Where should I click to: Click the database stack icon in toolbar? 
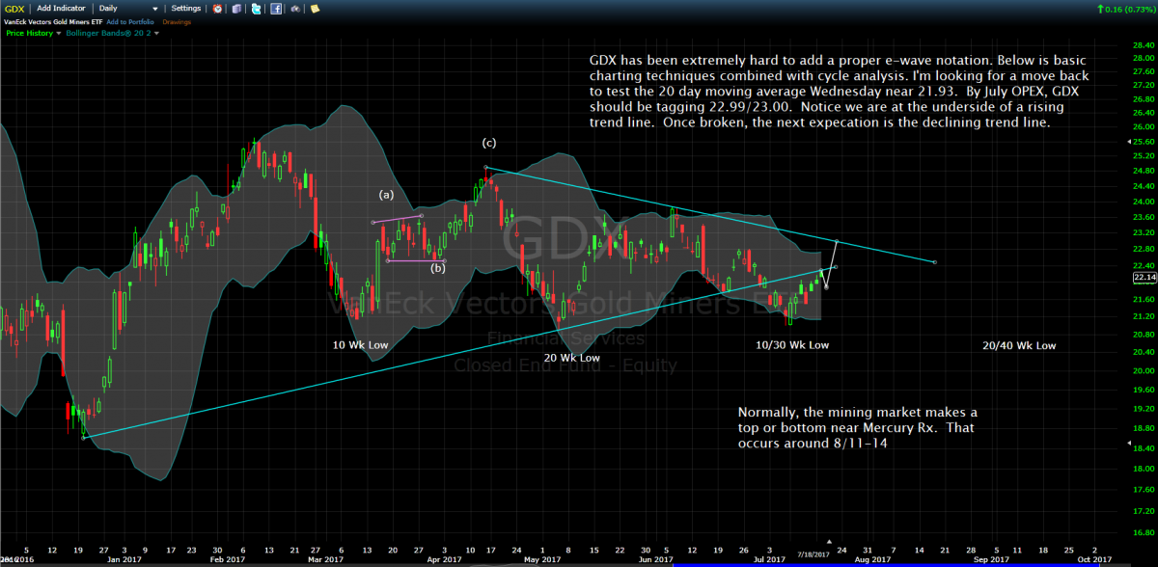pyautogui.click(x=236, y=8)
